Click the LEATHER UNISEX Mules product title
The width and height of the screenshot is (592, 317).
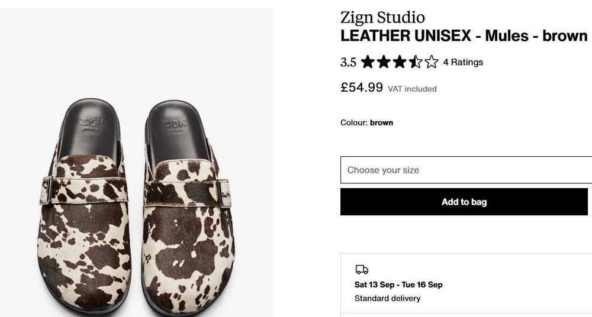464,35
